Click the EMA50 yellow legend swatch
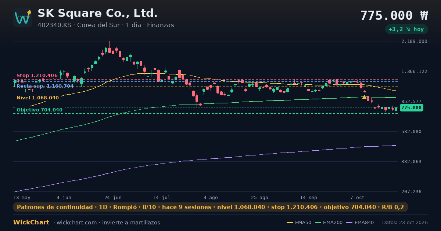This screenshot has height=231, width=441. click(290, 223)
